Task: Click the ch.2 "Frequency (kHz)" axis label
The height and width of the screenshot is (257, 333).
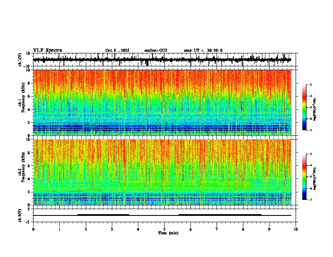Action: click(23, 167)
